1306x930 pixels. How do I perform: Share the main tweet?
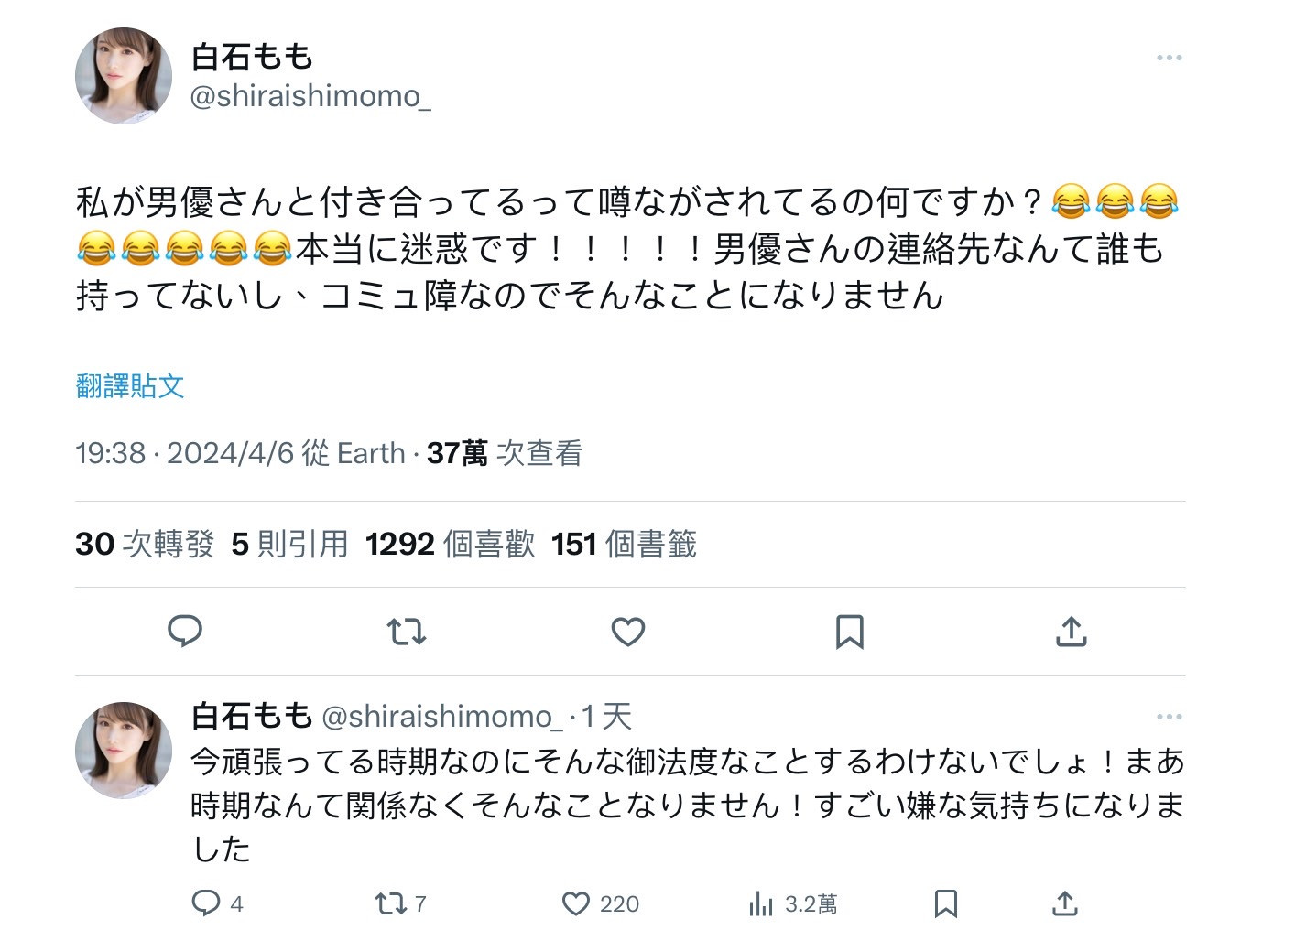point(1071,632)
